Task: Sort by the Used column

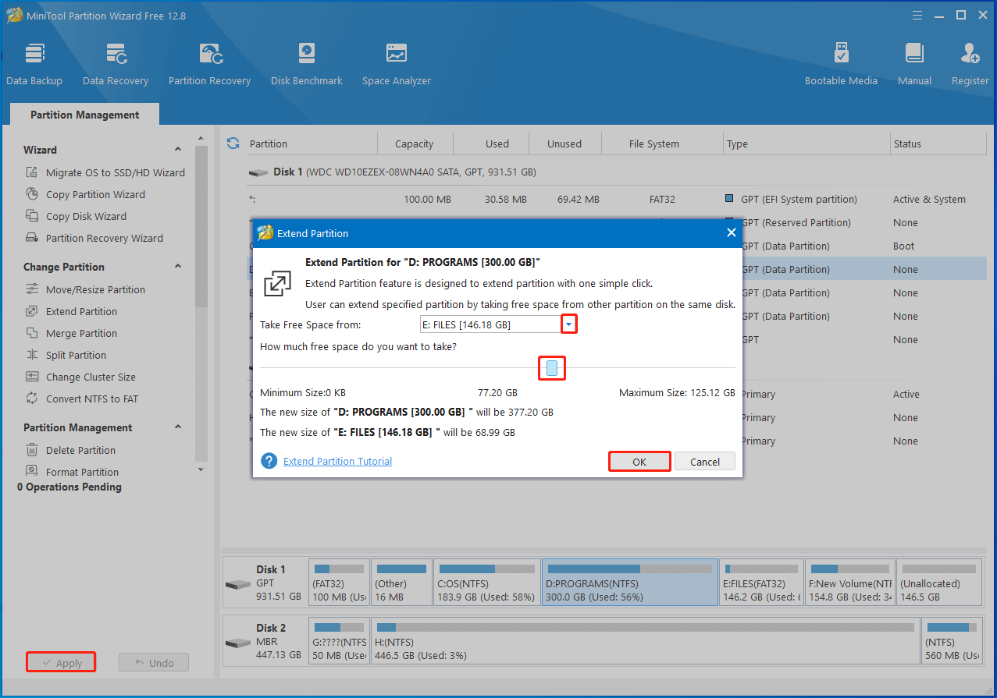Action: coord(490,143)
